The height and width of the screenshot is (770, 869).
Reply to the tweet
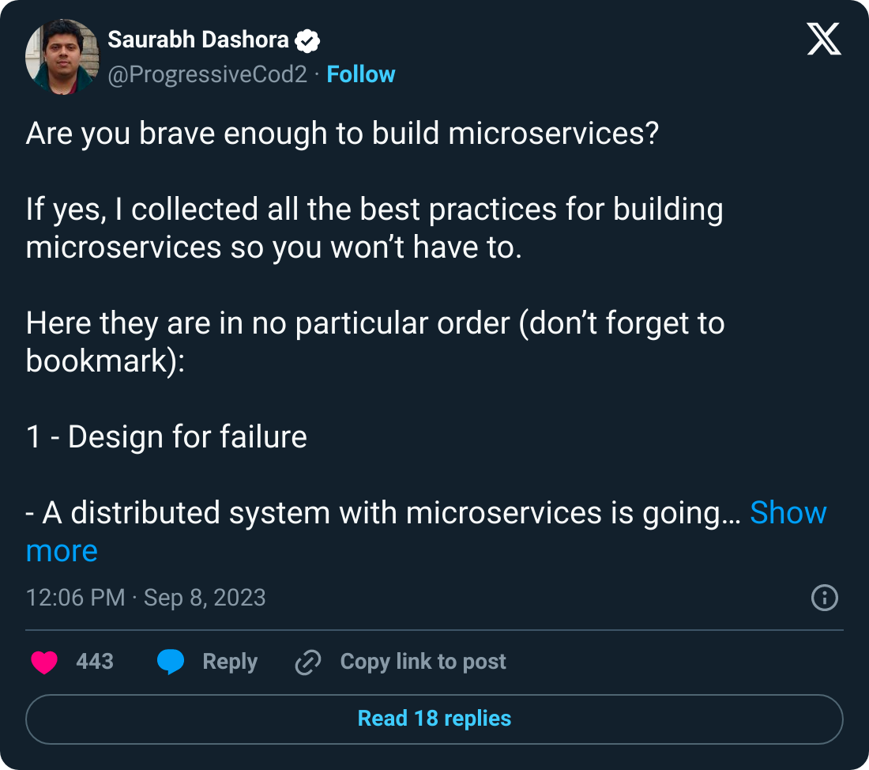click(x=230, y=661)
